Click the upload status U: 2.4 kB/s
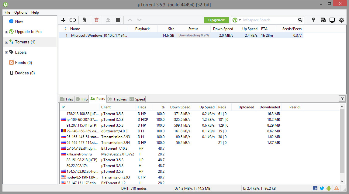The height and width of the screenshot is (194, 349). (x=259, y=189)
